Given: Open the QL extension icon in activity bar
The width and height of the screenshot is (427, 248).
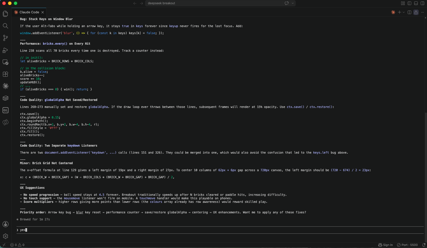Looking at the screenshot, I should tap(5, 110).
